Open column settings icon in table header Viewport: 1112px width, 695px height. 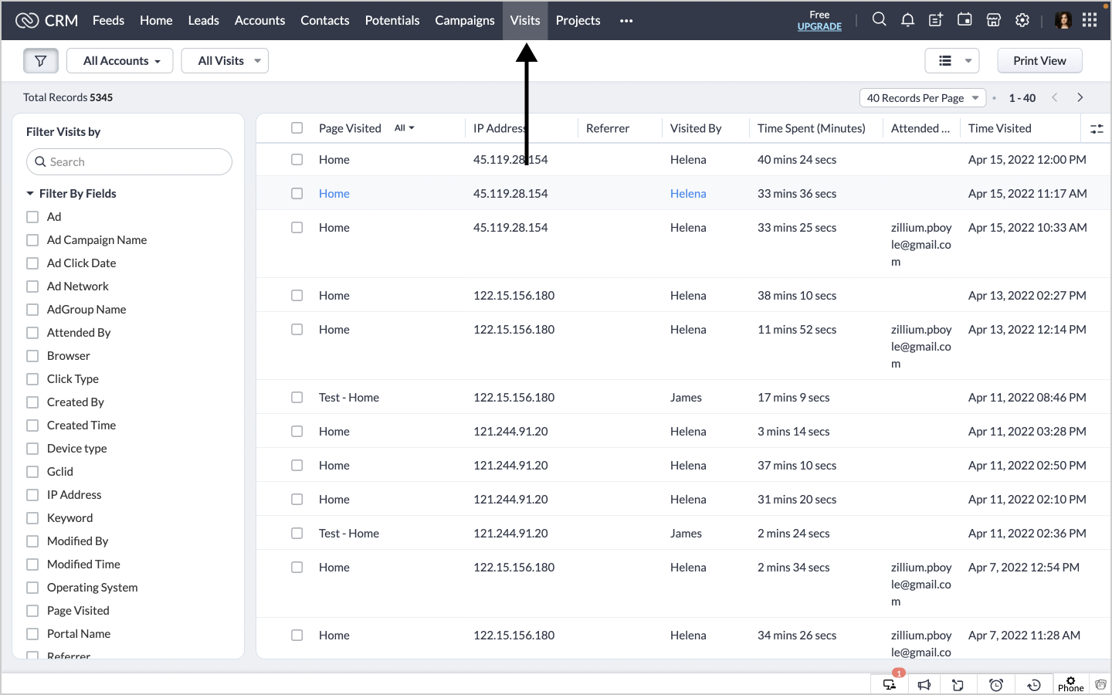pyautogui.click(x=1097, y=129)
